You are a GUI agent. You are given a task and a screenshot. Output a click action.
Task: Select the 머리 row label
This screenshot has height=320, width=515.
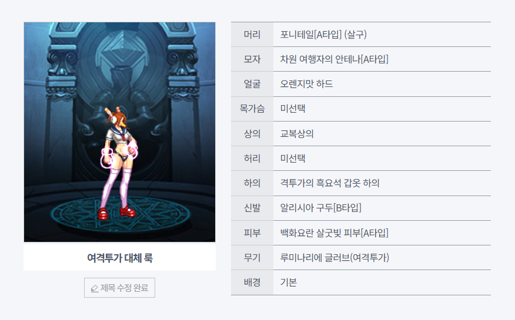click(252, 35)
